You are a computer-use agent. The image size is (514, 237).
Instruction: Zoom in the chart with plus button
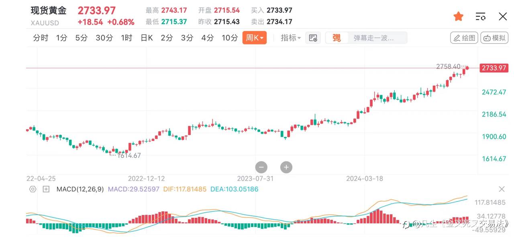point(286,167)
